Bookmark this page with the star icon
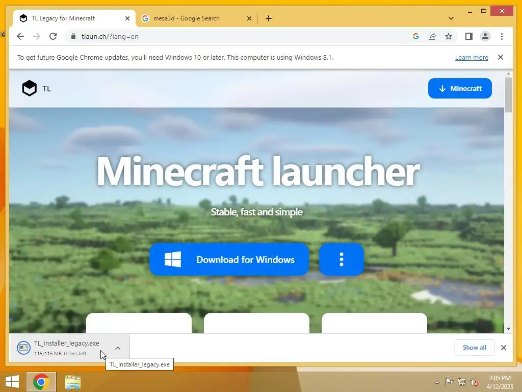The image size is (522, 392). 449,36
